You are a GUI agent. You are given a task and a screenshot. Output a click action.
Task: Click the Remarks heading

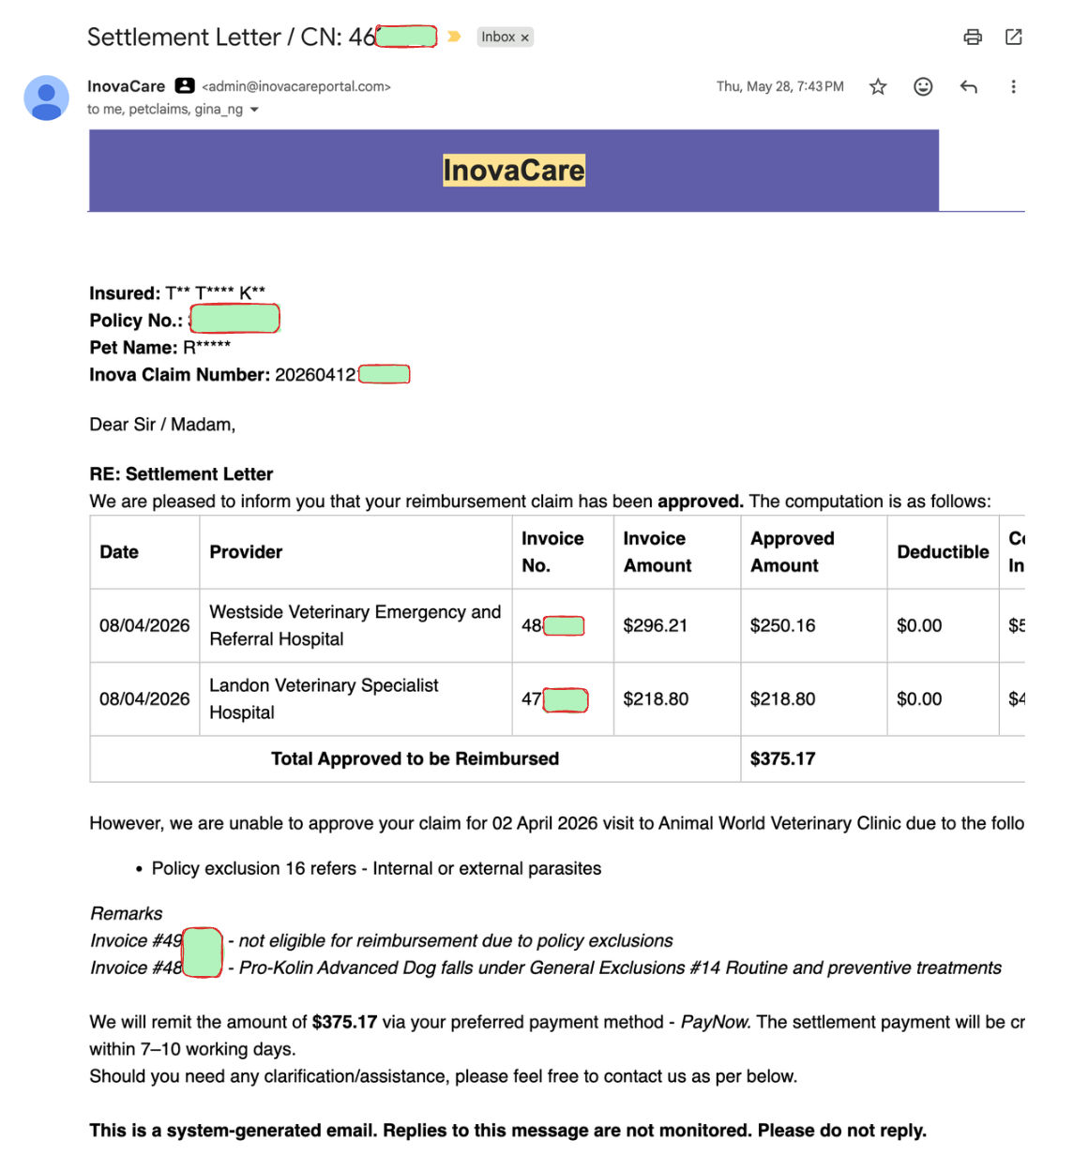tap(126, 913)
